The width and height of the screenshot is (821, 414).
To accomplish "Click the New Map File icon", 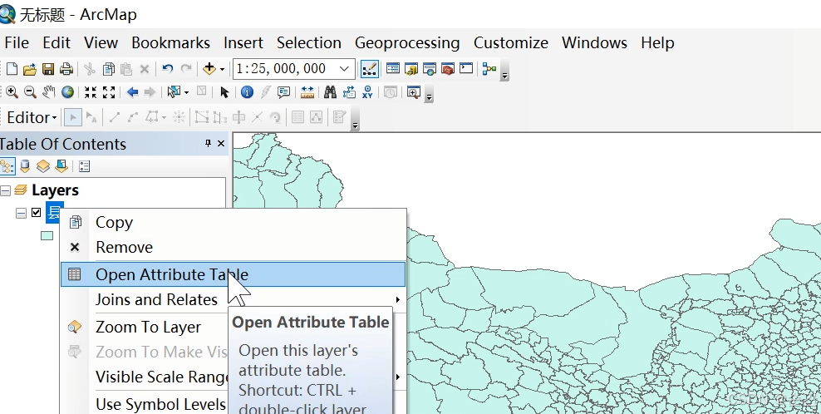I will (x=12, y=69).
